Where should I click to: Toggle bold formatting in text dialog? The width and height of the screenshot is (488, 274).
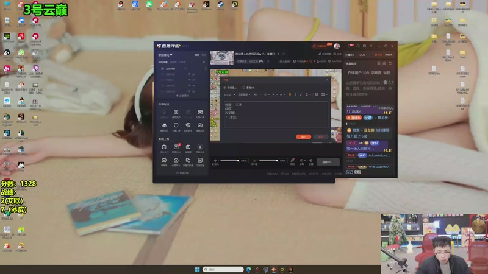tap(290, 94)
